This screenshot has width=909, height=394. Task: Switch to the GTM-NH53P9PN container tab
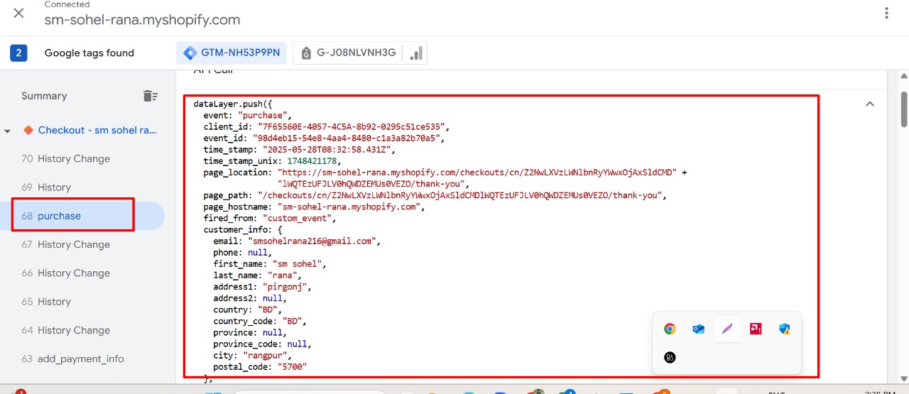(232, 53)
